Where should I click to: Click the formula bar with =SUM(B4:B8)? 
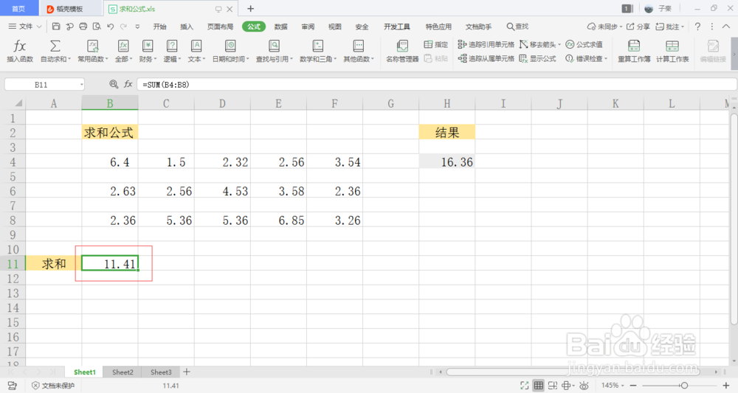coord(436,85)
